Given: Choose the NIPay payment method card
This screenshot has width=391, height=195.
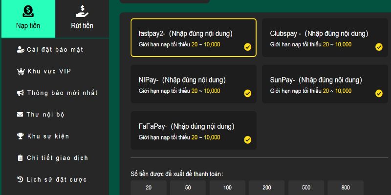Looking at the screenshot, I should point(194,84).
